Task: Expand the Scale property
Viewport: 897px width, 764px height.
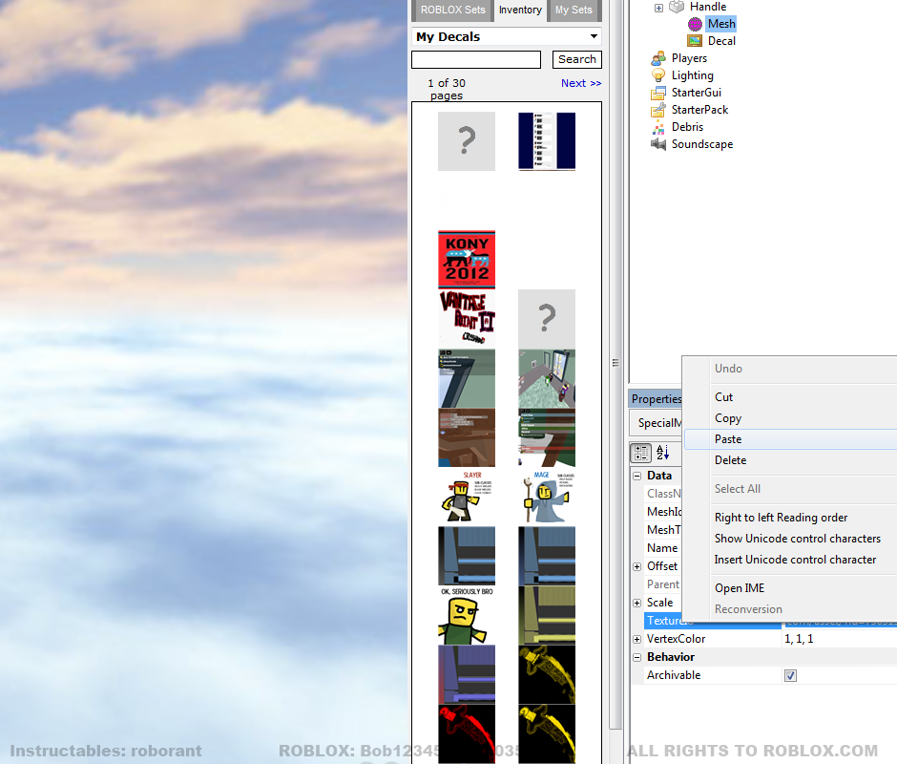Action: click(x=636, y=603)
